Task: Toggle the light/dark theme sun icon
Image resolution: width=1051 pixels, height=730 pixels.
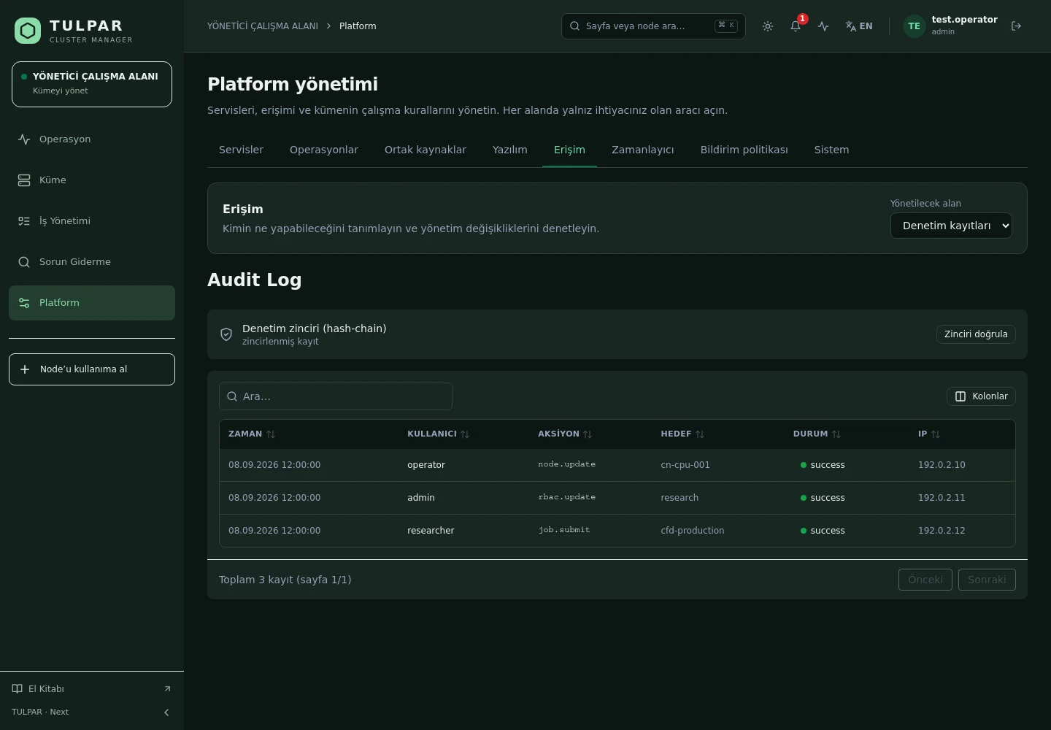Action: click(x=768, y=26)
